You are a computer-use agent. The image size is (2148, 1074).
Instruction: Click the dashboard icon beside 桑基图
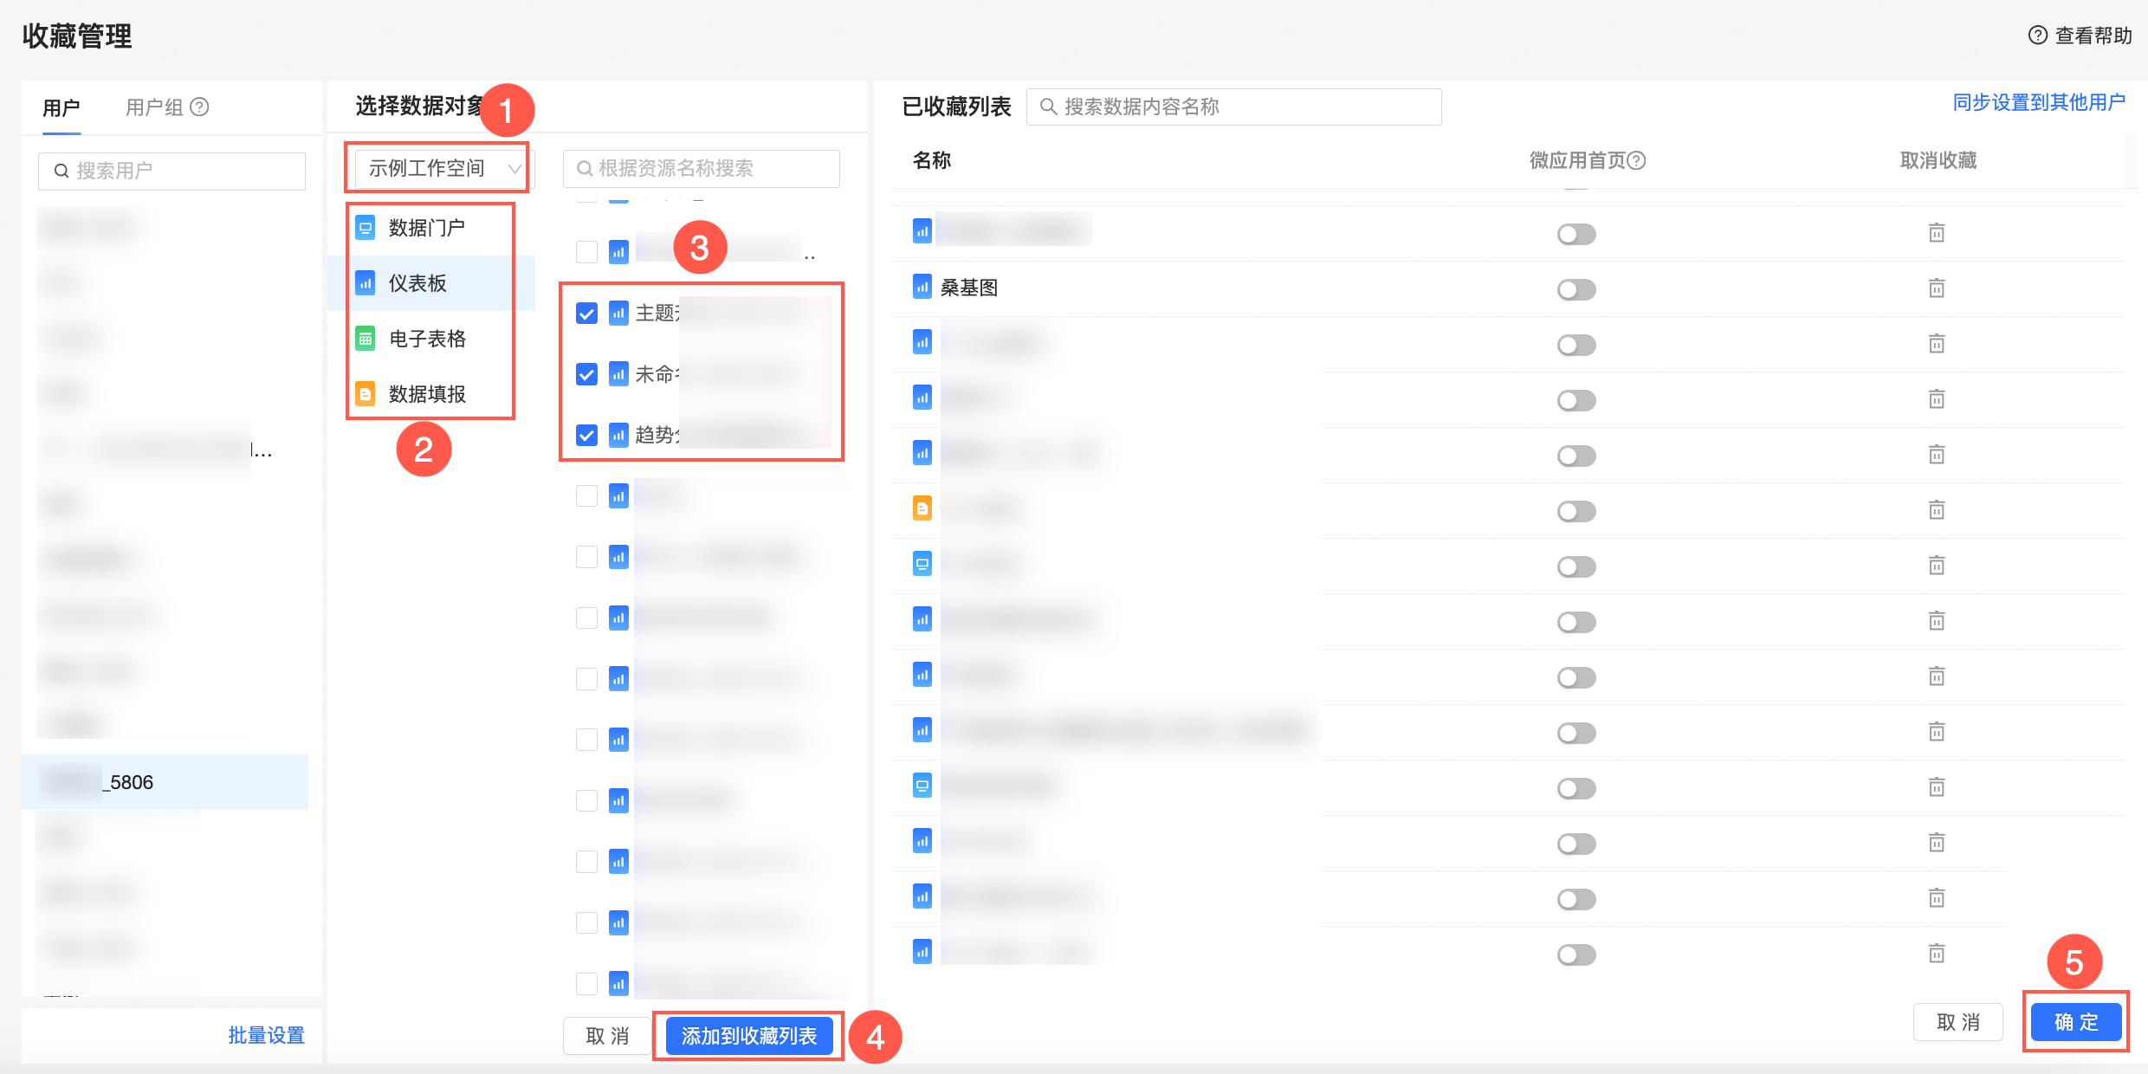coord(922,287)
